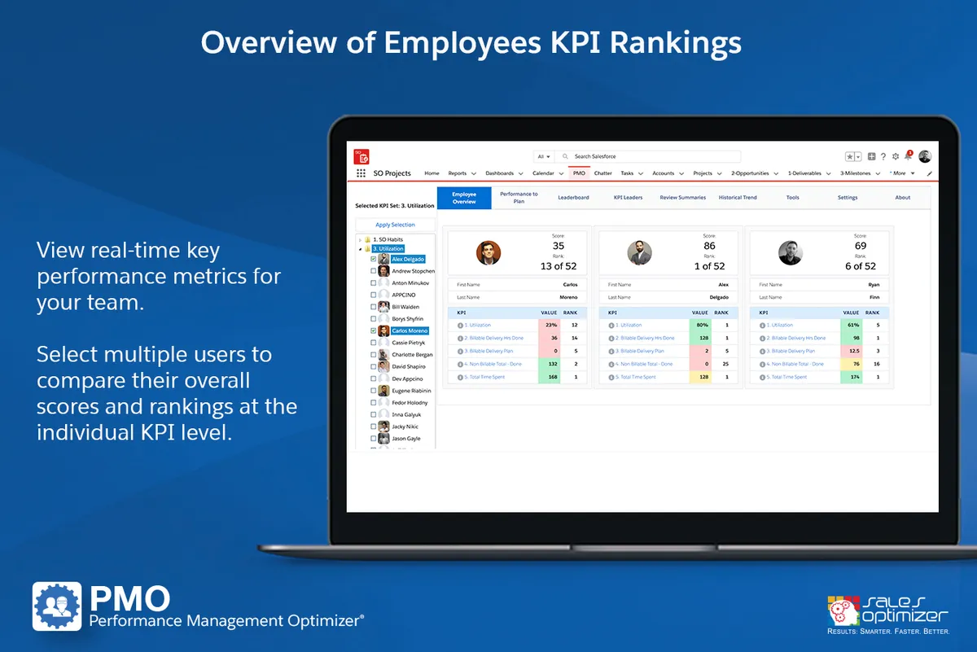977x652 pixels.
Task: Click info icon beside Ryan's Utilization KPI
Action: (x=762, y=325)
